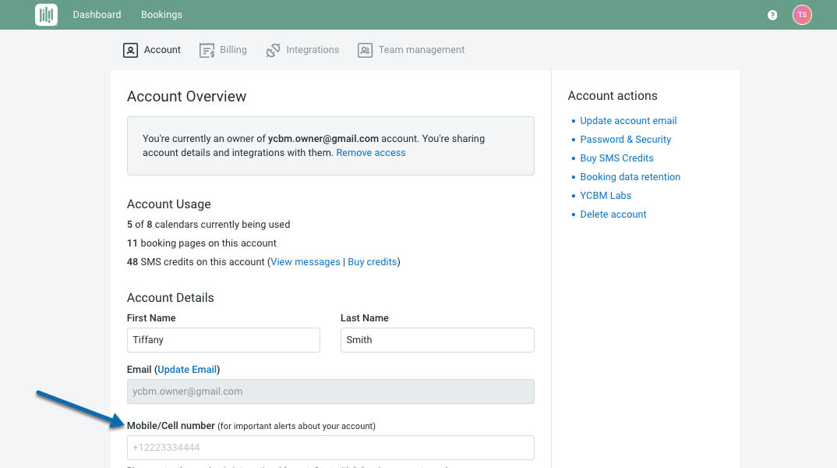The height and width of the screenshot is (468, 837).
Task: Click the TS profile avatar
Action: [x=802, y=14]
